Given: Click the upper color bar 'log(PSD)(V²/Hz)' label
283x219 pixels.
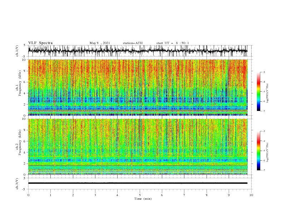Looking at the screenshot, I should coord(267,93).
